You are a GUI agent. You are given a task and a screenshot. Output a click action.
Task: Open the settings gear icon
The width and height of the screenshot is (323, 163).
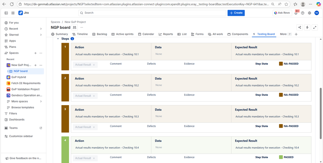(x=309, y=13)
